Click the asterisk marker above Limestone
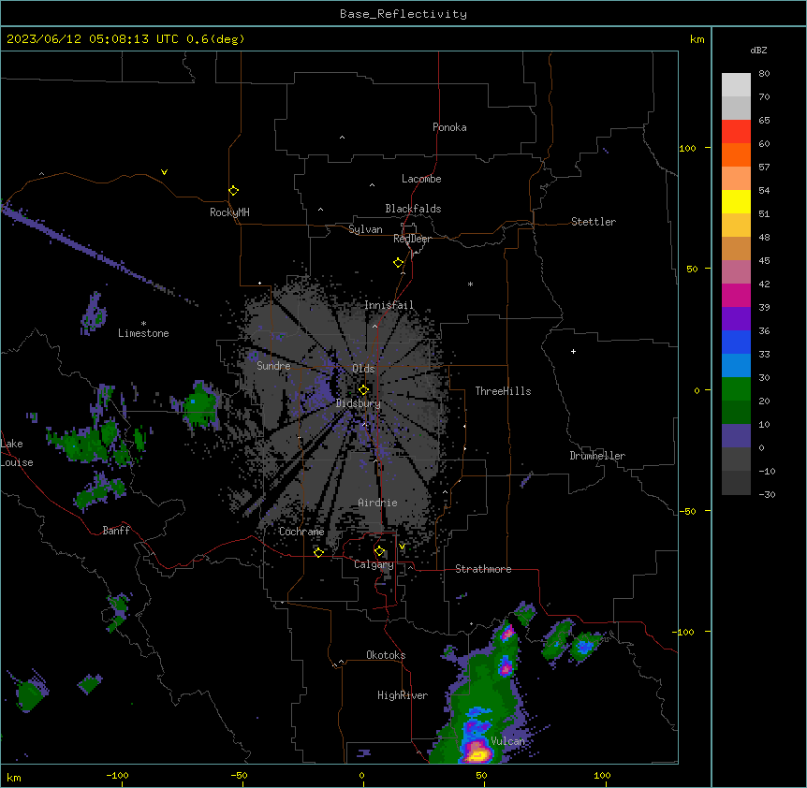The image size is (807, 788). (143, 324)
